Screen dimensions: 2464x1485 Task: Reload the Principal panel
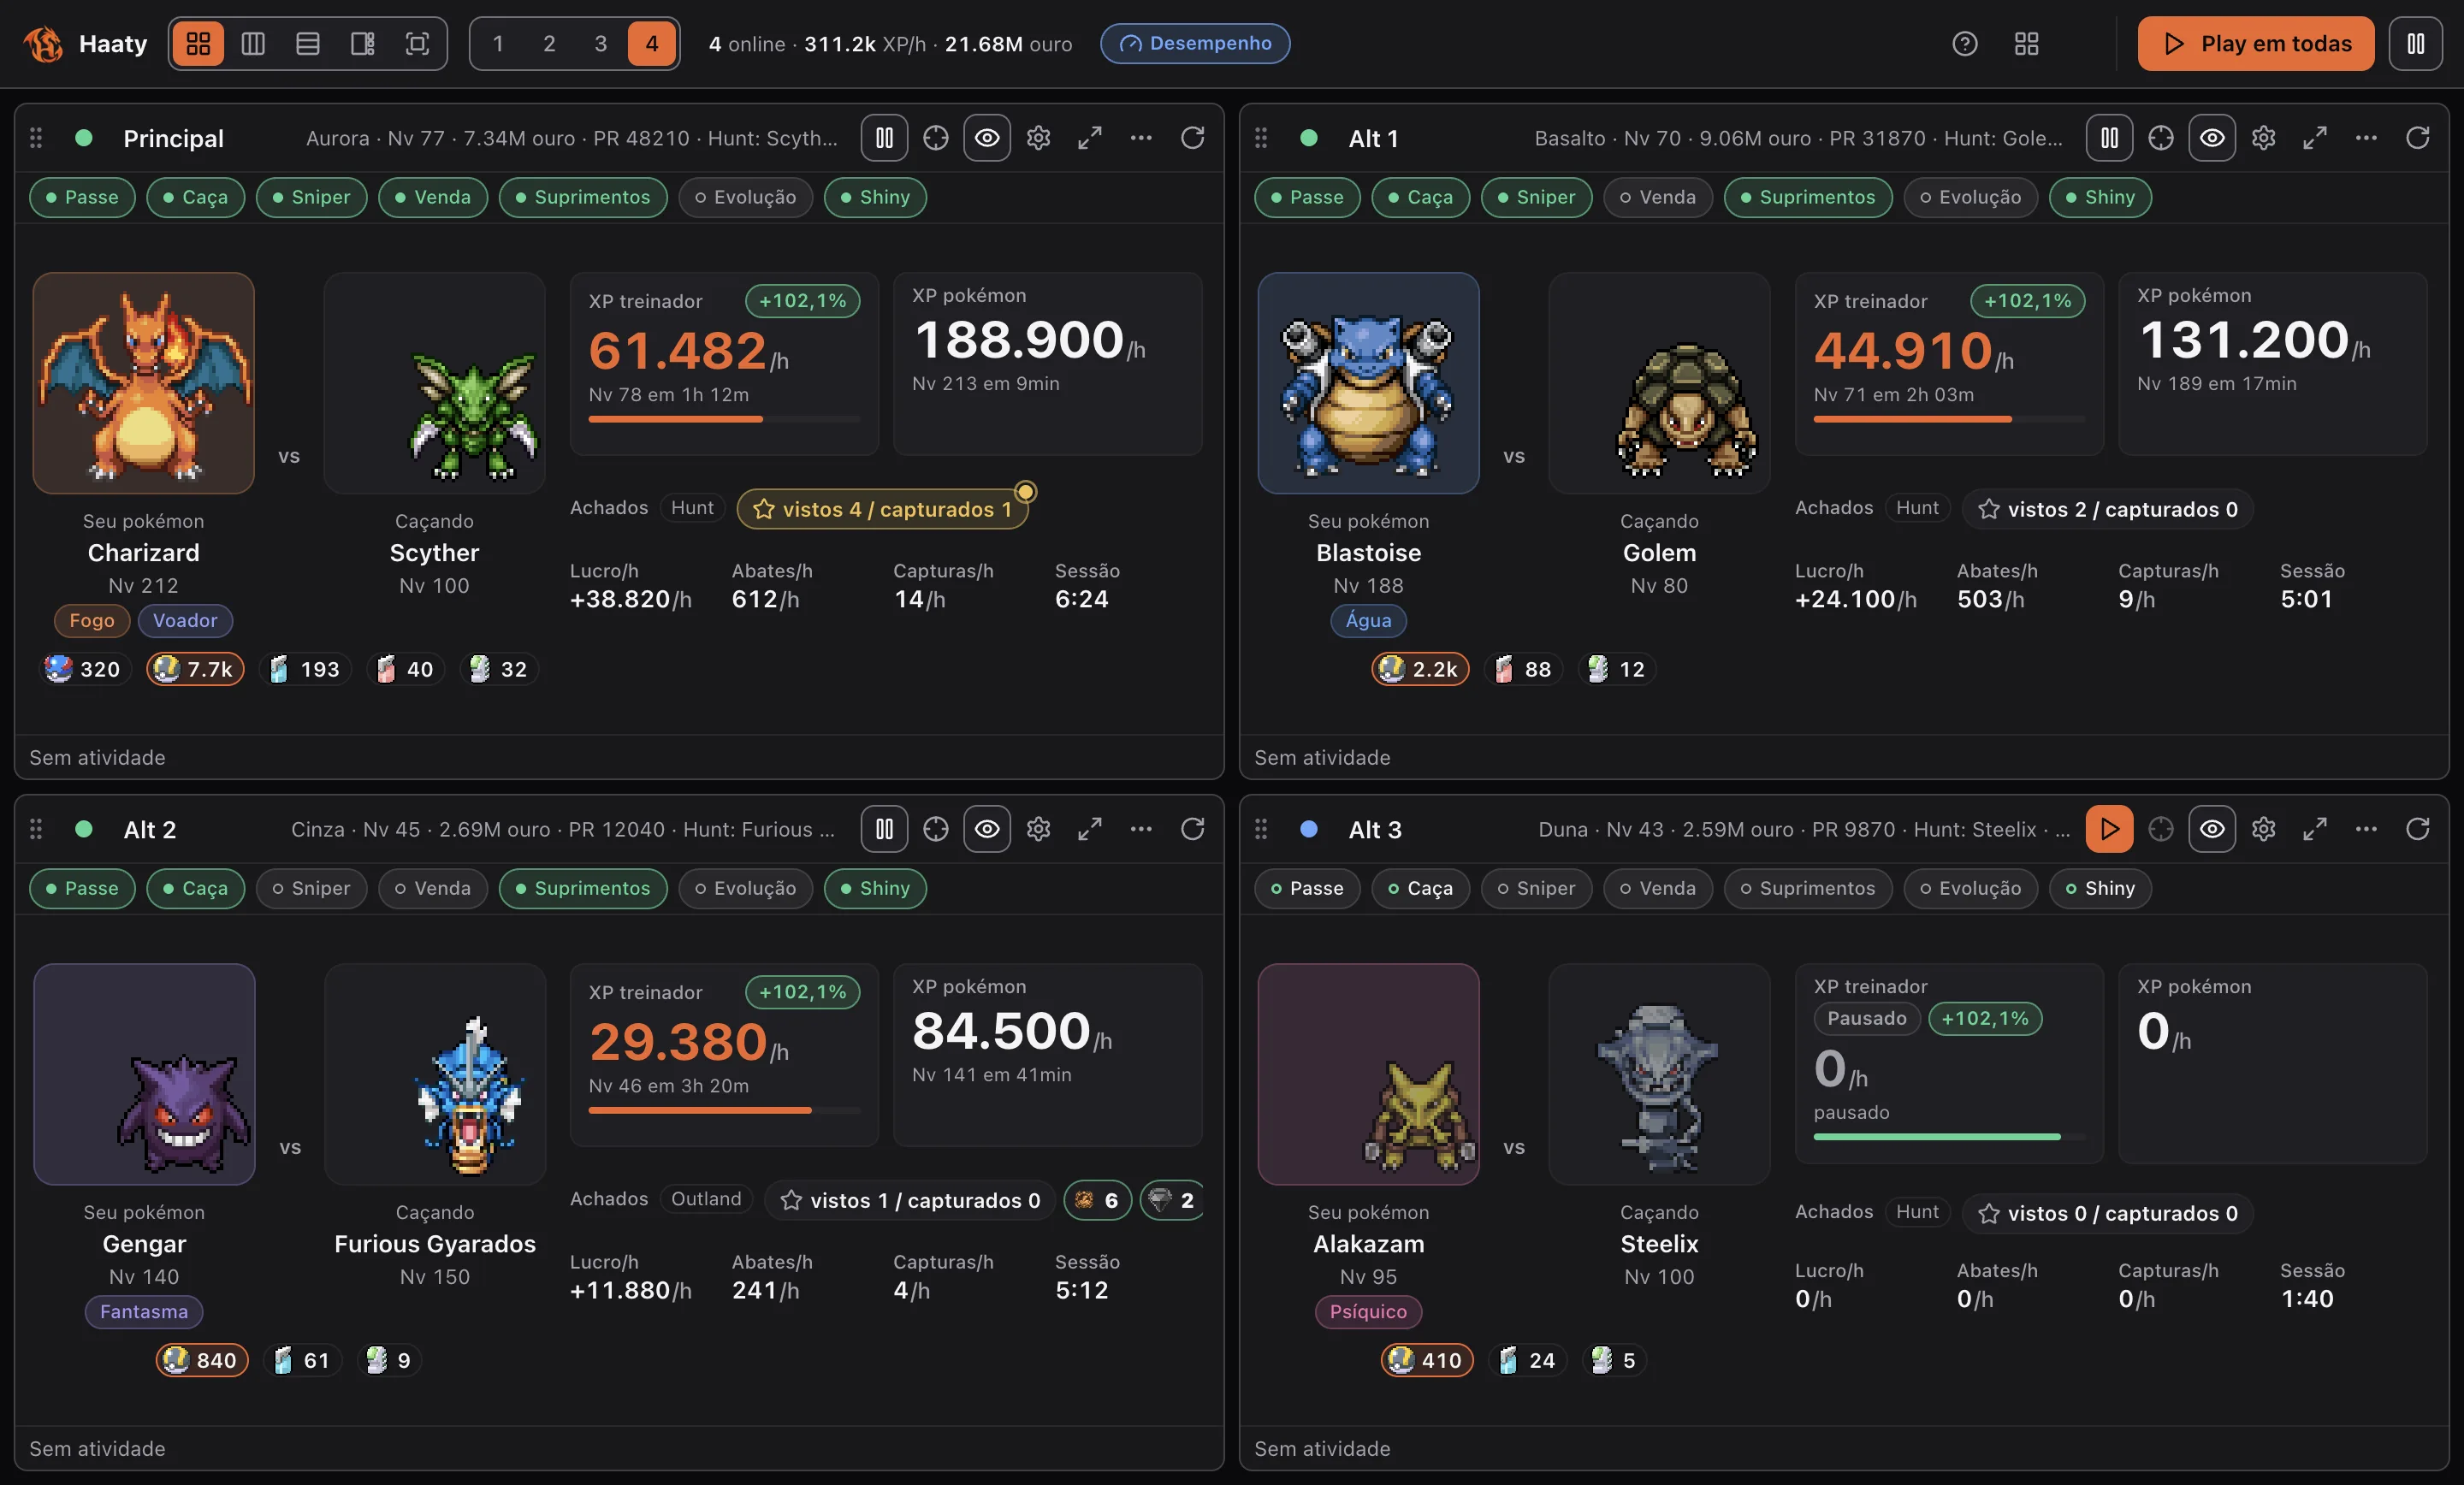pyautogui.click(x=1192, y=138)
